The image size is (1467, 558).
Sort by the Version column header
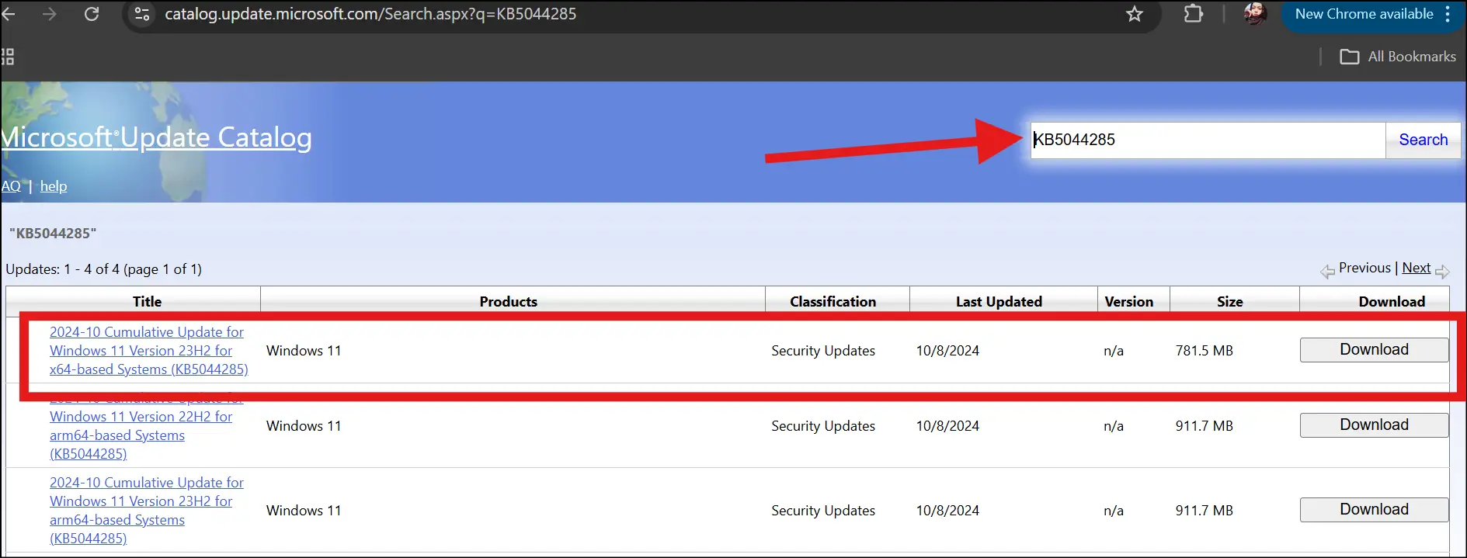[x=1128, y=302]
